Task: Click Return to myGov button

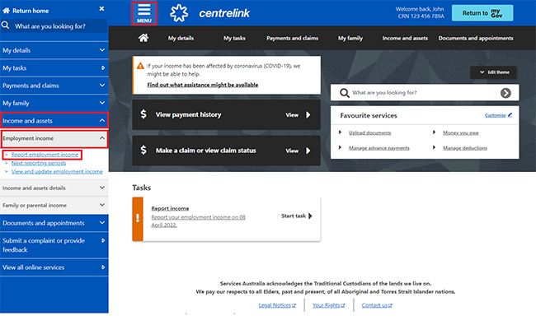Action: coord(482,13)
